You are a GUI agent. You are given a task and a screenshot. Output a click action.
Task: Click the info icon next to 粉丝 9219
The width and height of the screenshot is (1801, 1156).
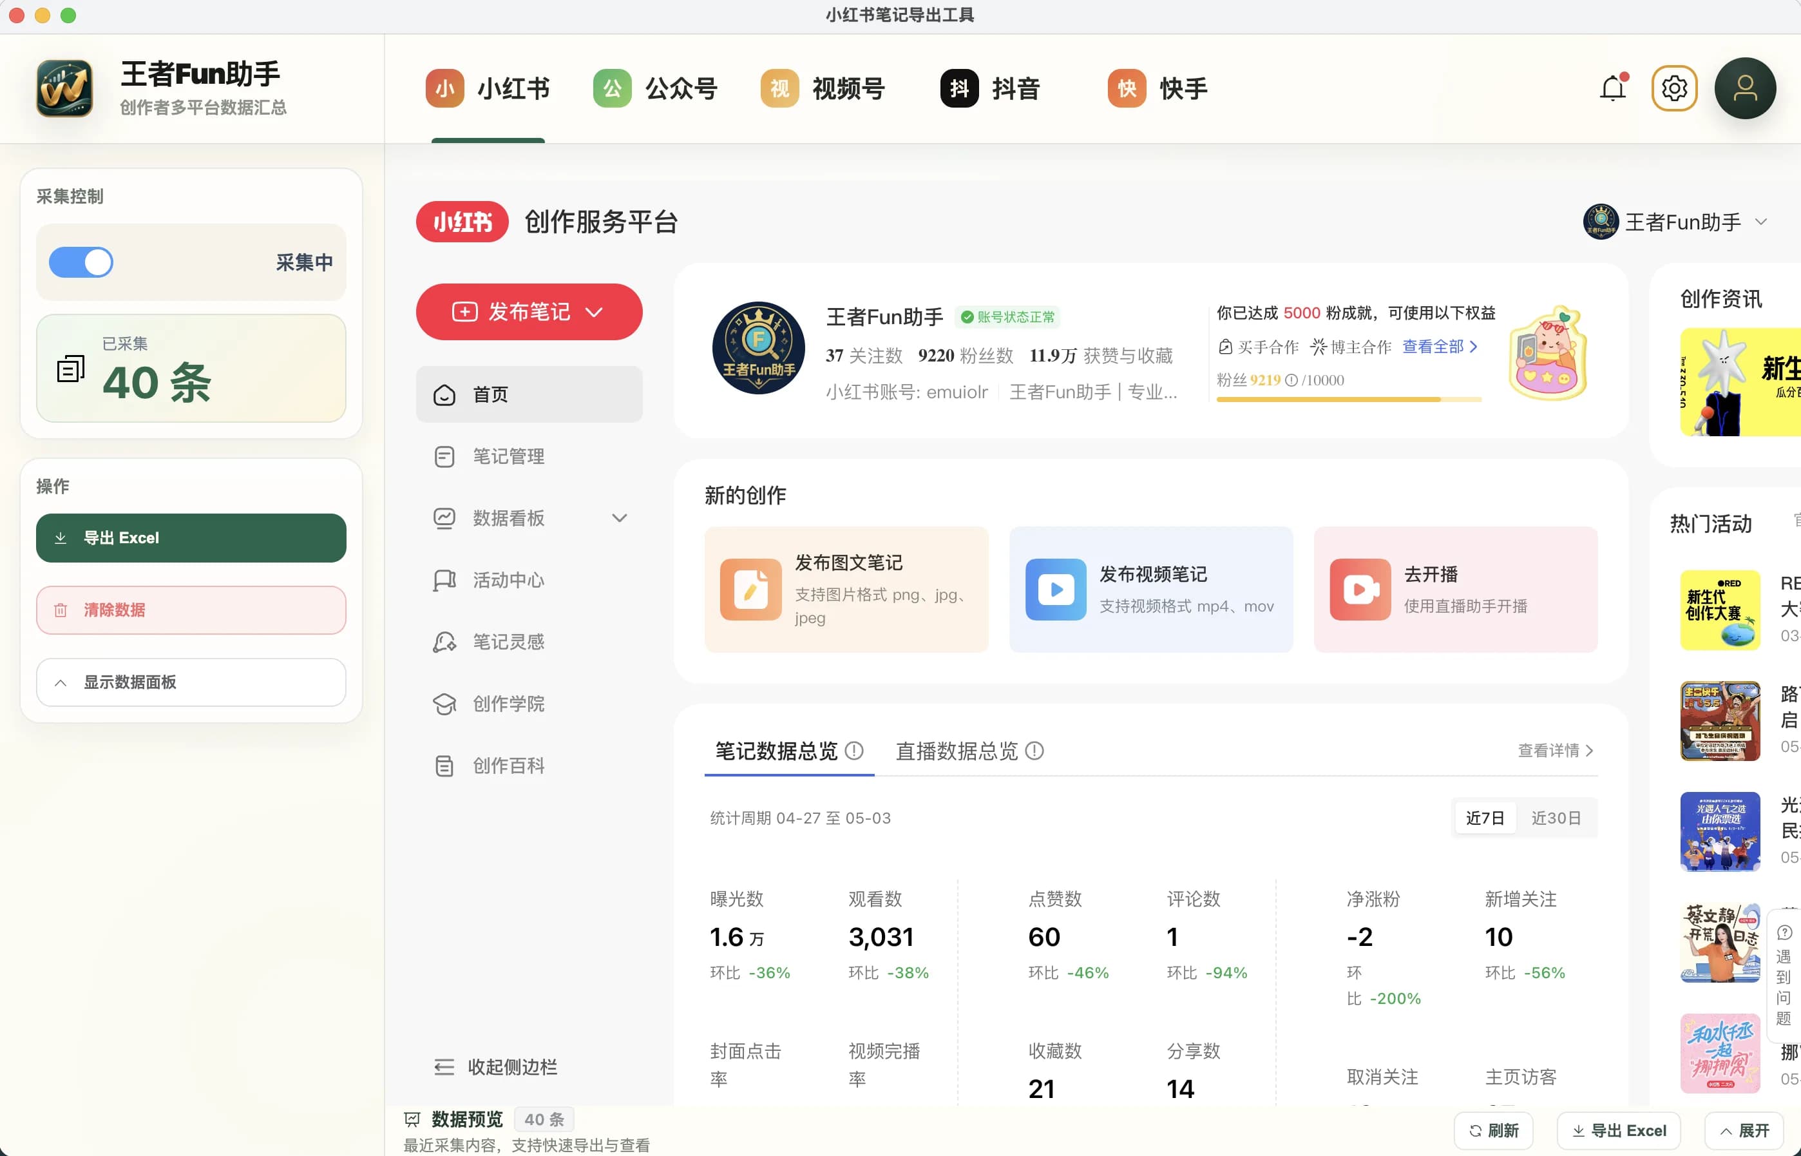coord(1291,381)
